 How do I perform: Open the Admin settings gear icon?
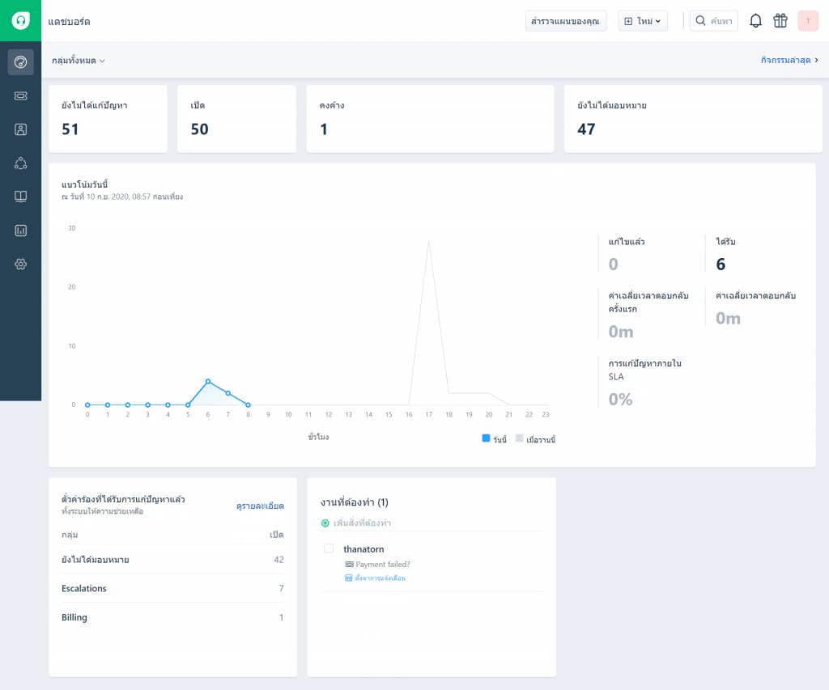pos(20,265)
